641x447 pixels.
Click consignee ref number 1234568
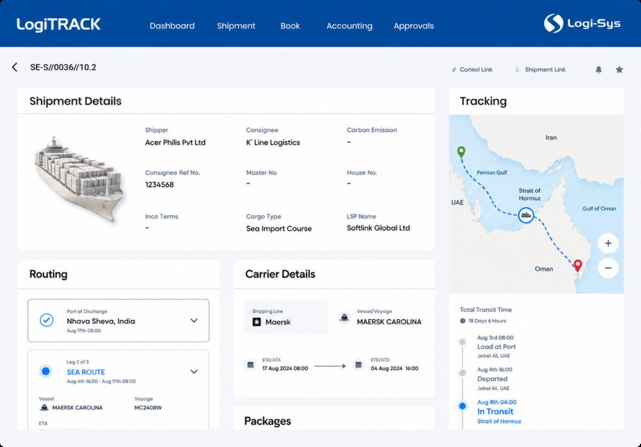coord(159,185)
